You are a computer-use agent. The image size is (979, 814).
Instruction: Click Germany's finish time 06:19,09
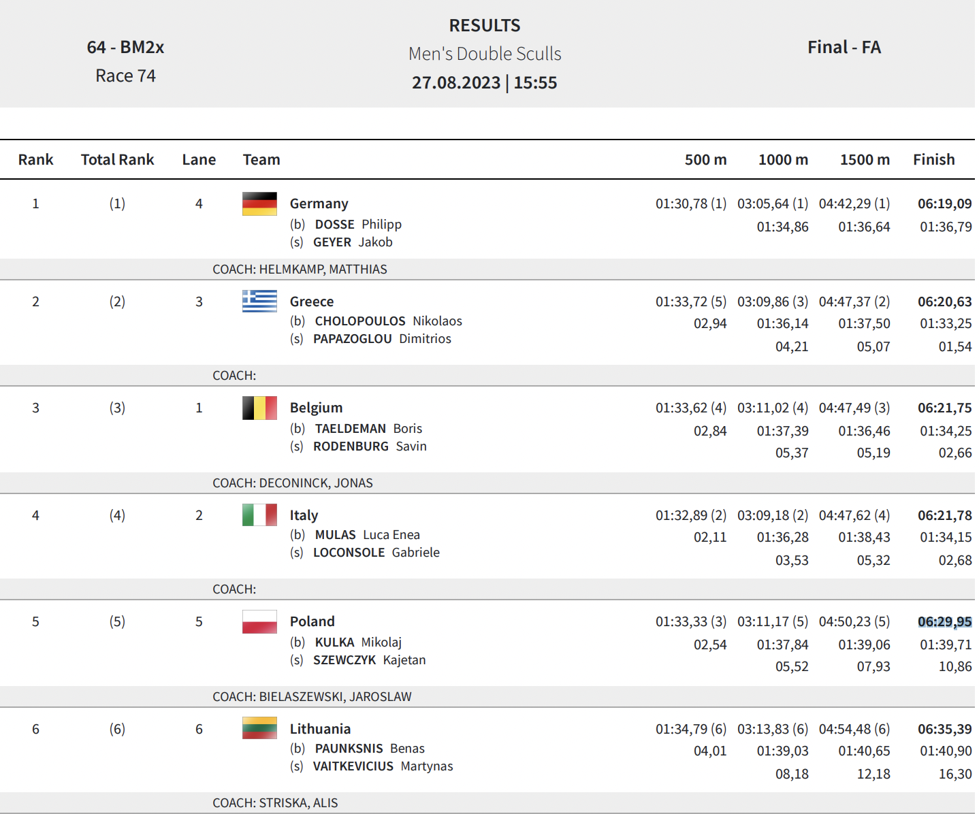click(x=944, y=203)
